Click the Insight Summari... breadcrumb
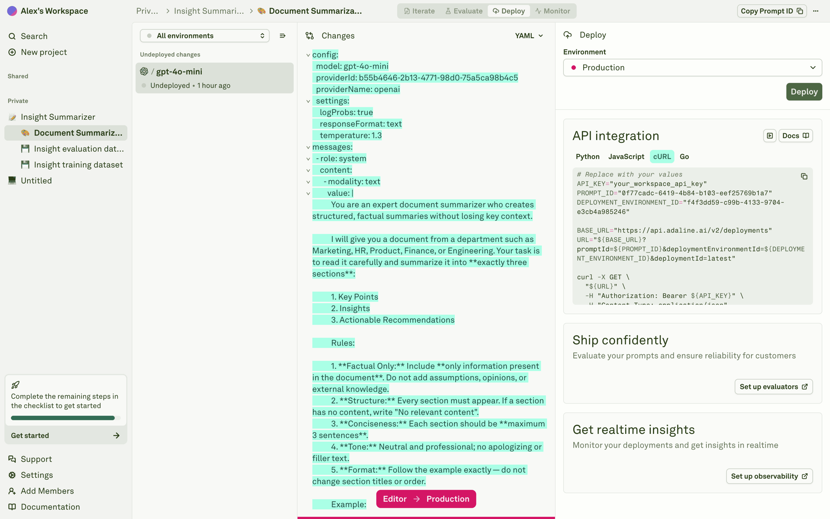 tap(209, 11)
